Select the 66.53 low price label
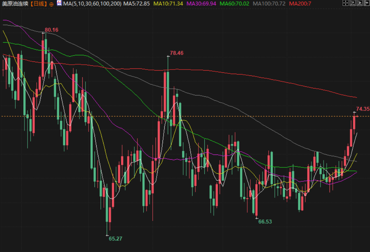The width and height of the screenshot is (370, 252). [265, 222]
